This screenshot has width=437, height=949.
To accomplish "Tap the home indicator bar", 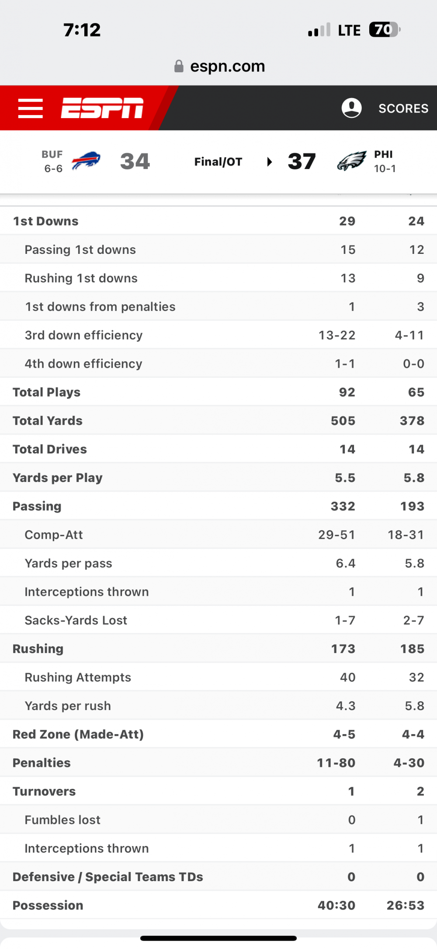I will coord(218,938).
